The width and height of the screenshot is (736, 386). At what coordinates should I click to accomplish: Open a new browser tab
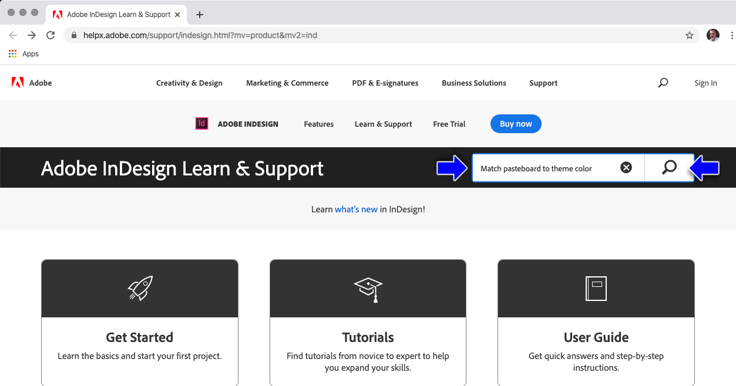pos(200,14)
